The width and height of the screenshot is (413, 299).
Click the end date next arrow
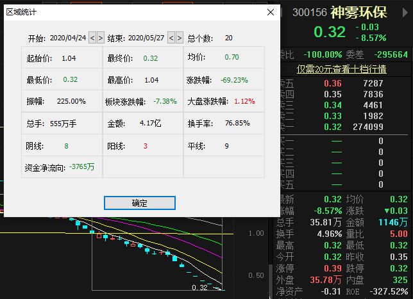pyautogui.click(x=179, y=38)
